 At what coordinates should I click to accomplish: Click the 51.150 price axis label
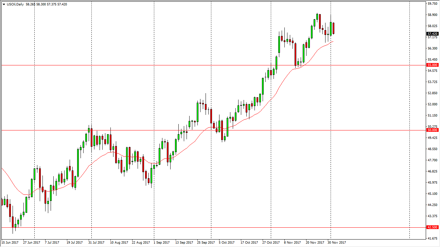(432, 116)
